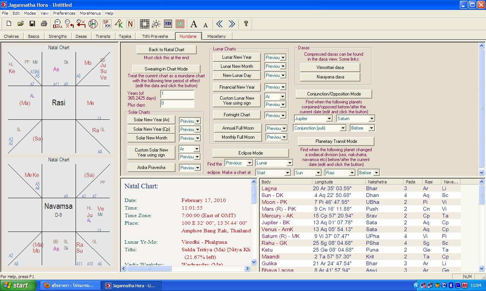Viewport: 486px width, 291px height.
Task: Open the Miscellany tab
Action: point(216,36)
